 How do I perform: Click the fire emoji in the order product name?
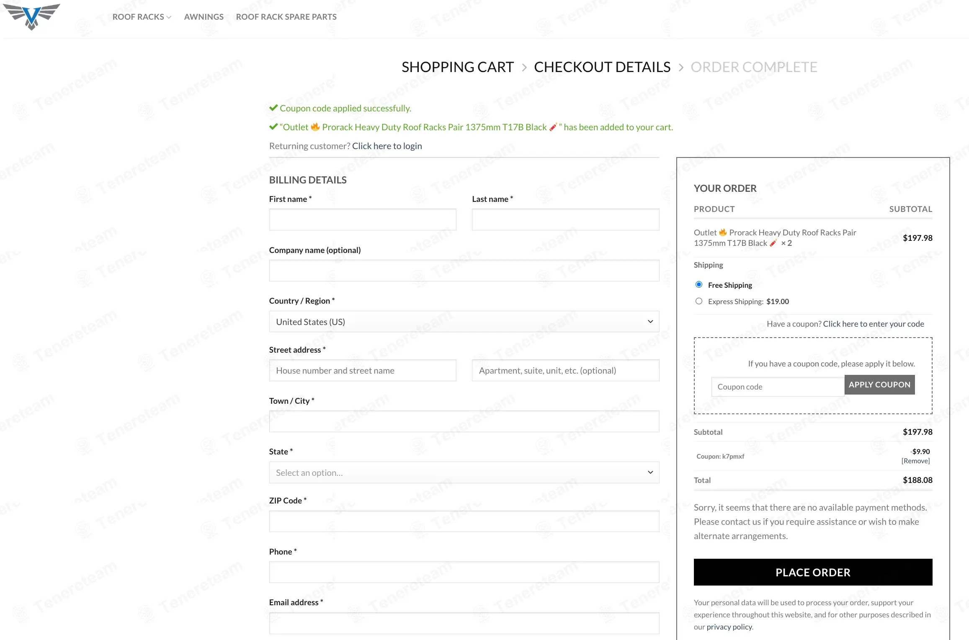point(723,232)
